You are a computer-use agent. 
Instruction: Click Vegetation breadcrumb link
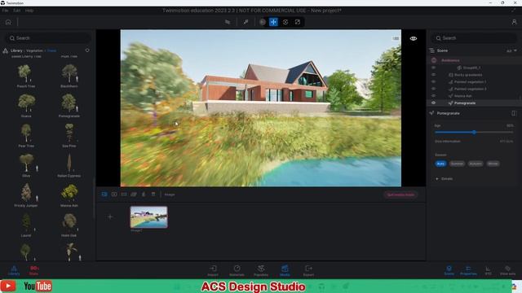(x=34, y=50)
